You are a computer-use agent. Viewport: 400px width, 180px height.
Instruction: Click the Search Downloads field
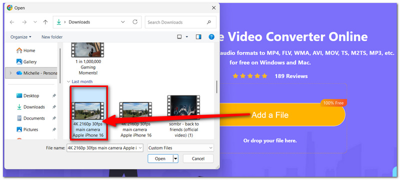(180, 22)
